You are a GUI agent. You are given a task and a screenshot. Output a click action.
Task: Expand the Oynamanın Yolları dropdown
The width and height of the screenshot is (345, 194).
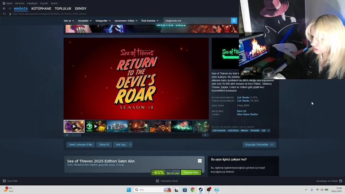pos(126,21)
